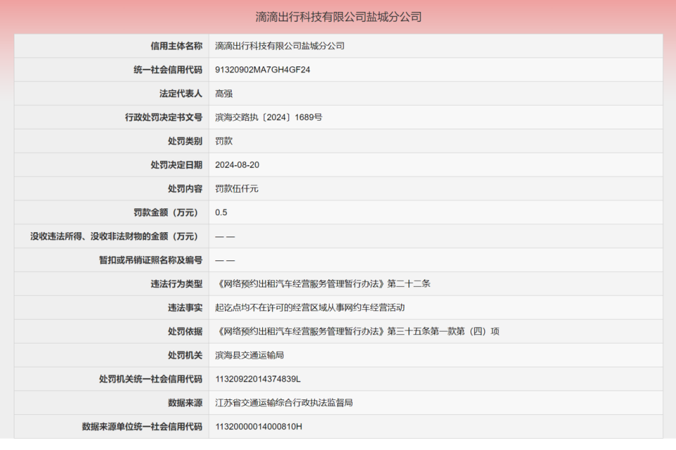Select the date 2024-08-20
676x450 pixels.
pos(237,165)
